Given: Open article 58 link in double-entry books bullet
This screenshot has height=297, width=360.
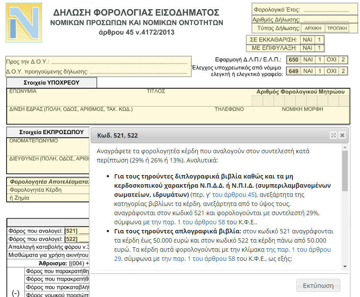Looking at the screenshot, I should [188, 222].
